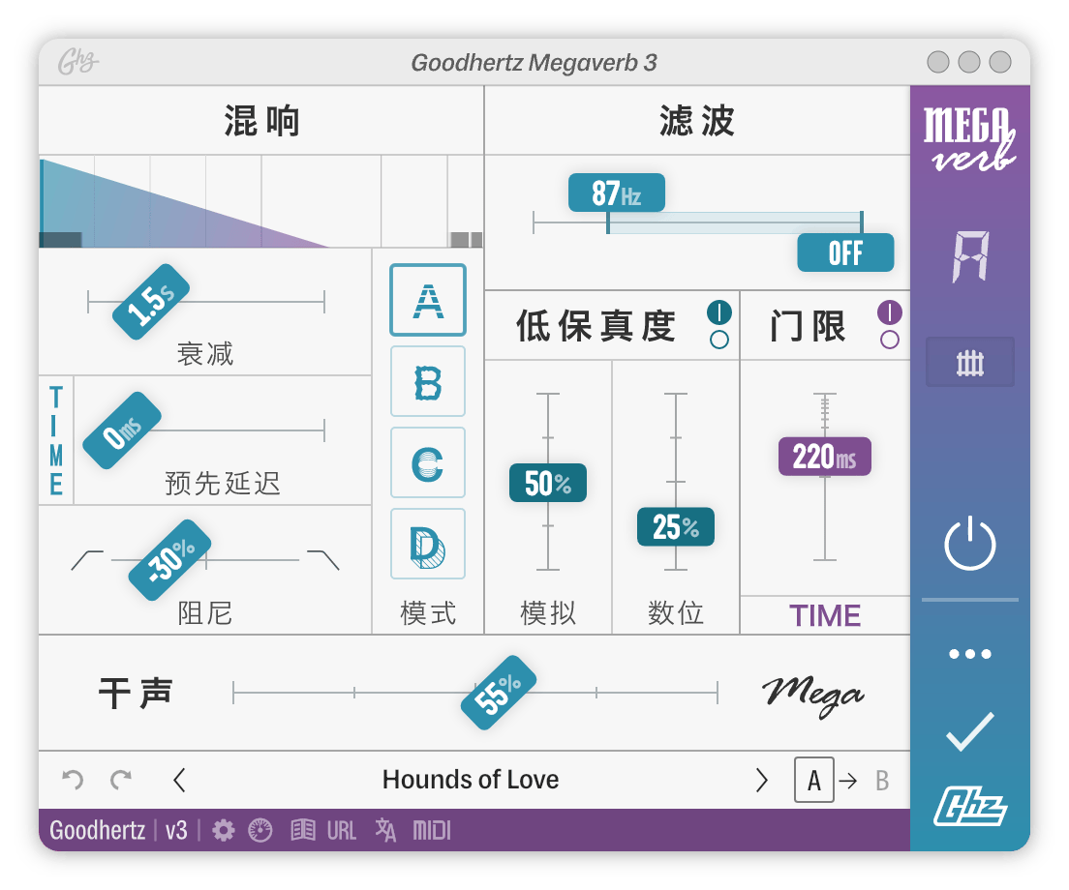This screenshot has height=890, width=1069.
Task: Click the 55% dry/wet mix handle
Action: pyautogui.click(x=499, y=693)
